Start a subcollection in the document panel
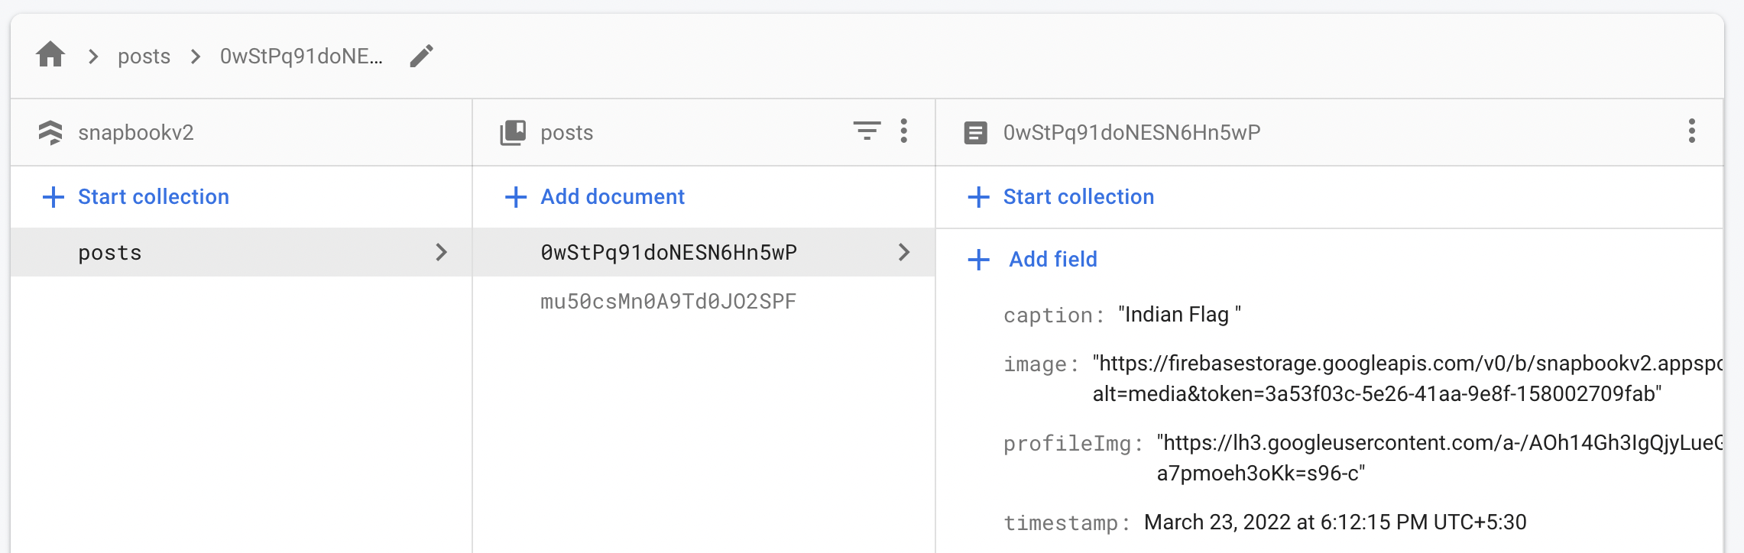Viewport: 1744px width, 553px height. tap(1078, 197)
